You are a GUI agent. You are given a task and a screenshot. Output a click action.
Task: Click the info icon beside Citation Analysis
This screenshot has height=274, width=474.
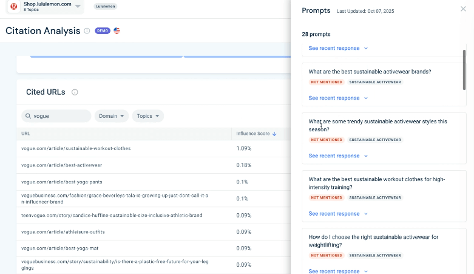[x=87, y=31]
